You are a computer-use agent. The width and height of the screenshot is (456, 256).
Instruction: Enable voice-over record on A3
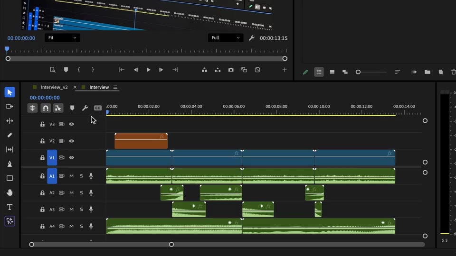pos(91,209)
